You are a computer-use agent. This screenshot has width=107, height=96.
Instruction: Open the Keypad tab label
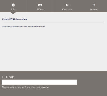tap(94, 9)
